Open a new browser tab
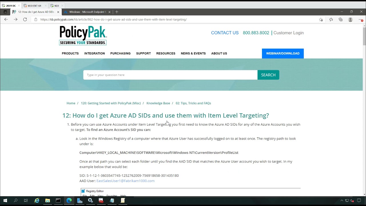This screenshot has width=366, height=206. (x=117, y=12)
